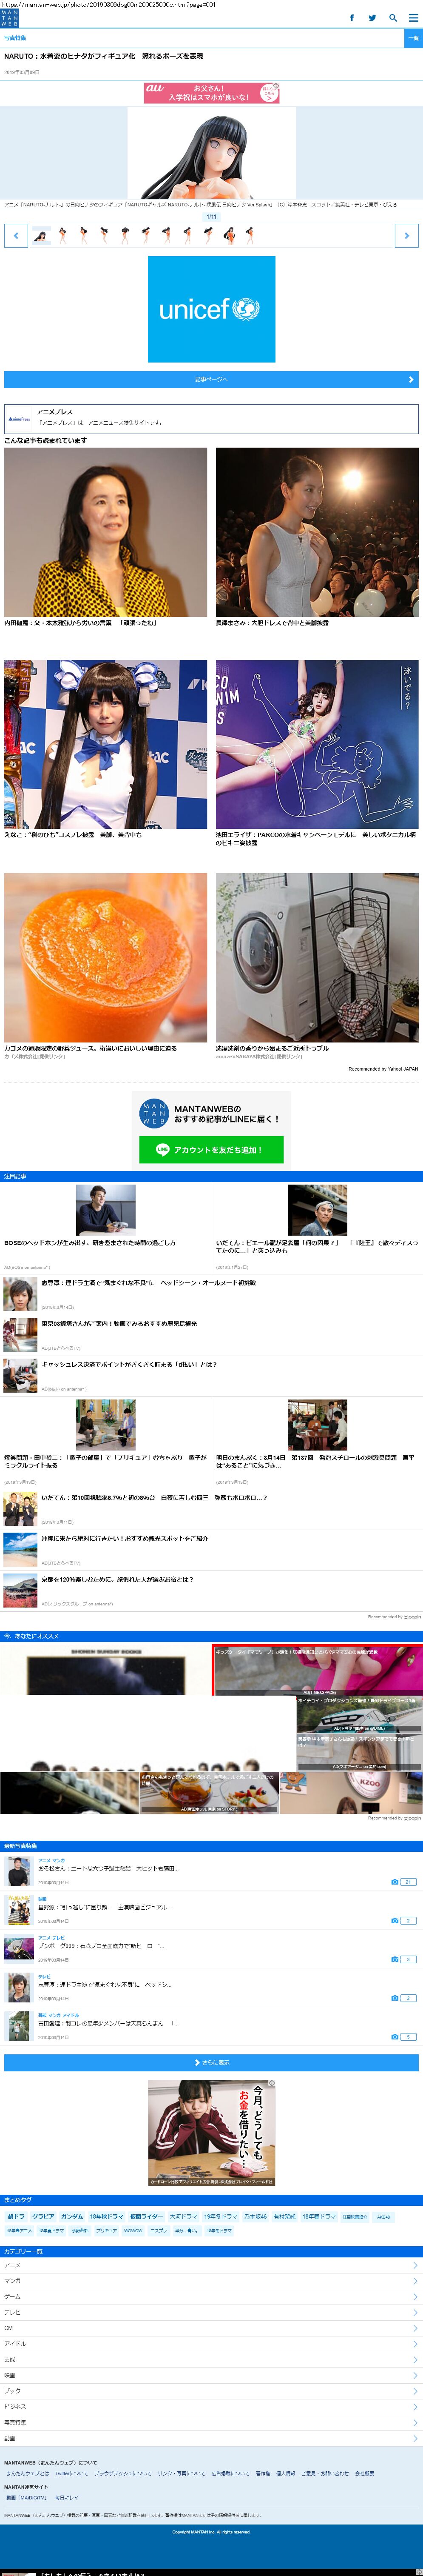
Task: Select the last figure thumbnail in carousel
Action: [x=249, y=236]
